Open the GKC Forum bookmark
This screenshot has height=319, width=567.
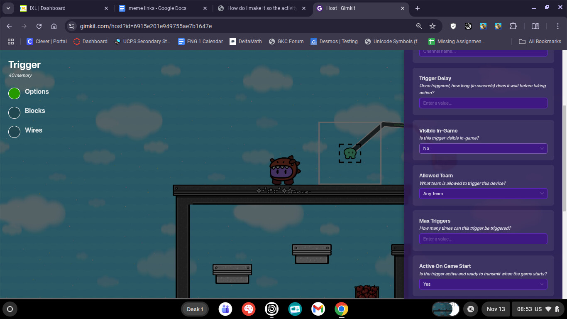[286, 42]
